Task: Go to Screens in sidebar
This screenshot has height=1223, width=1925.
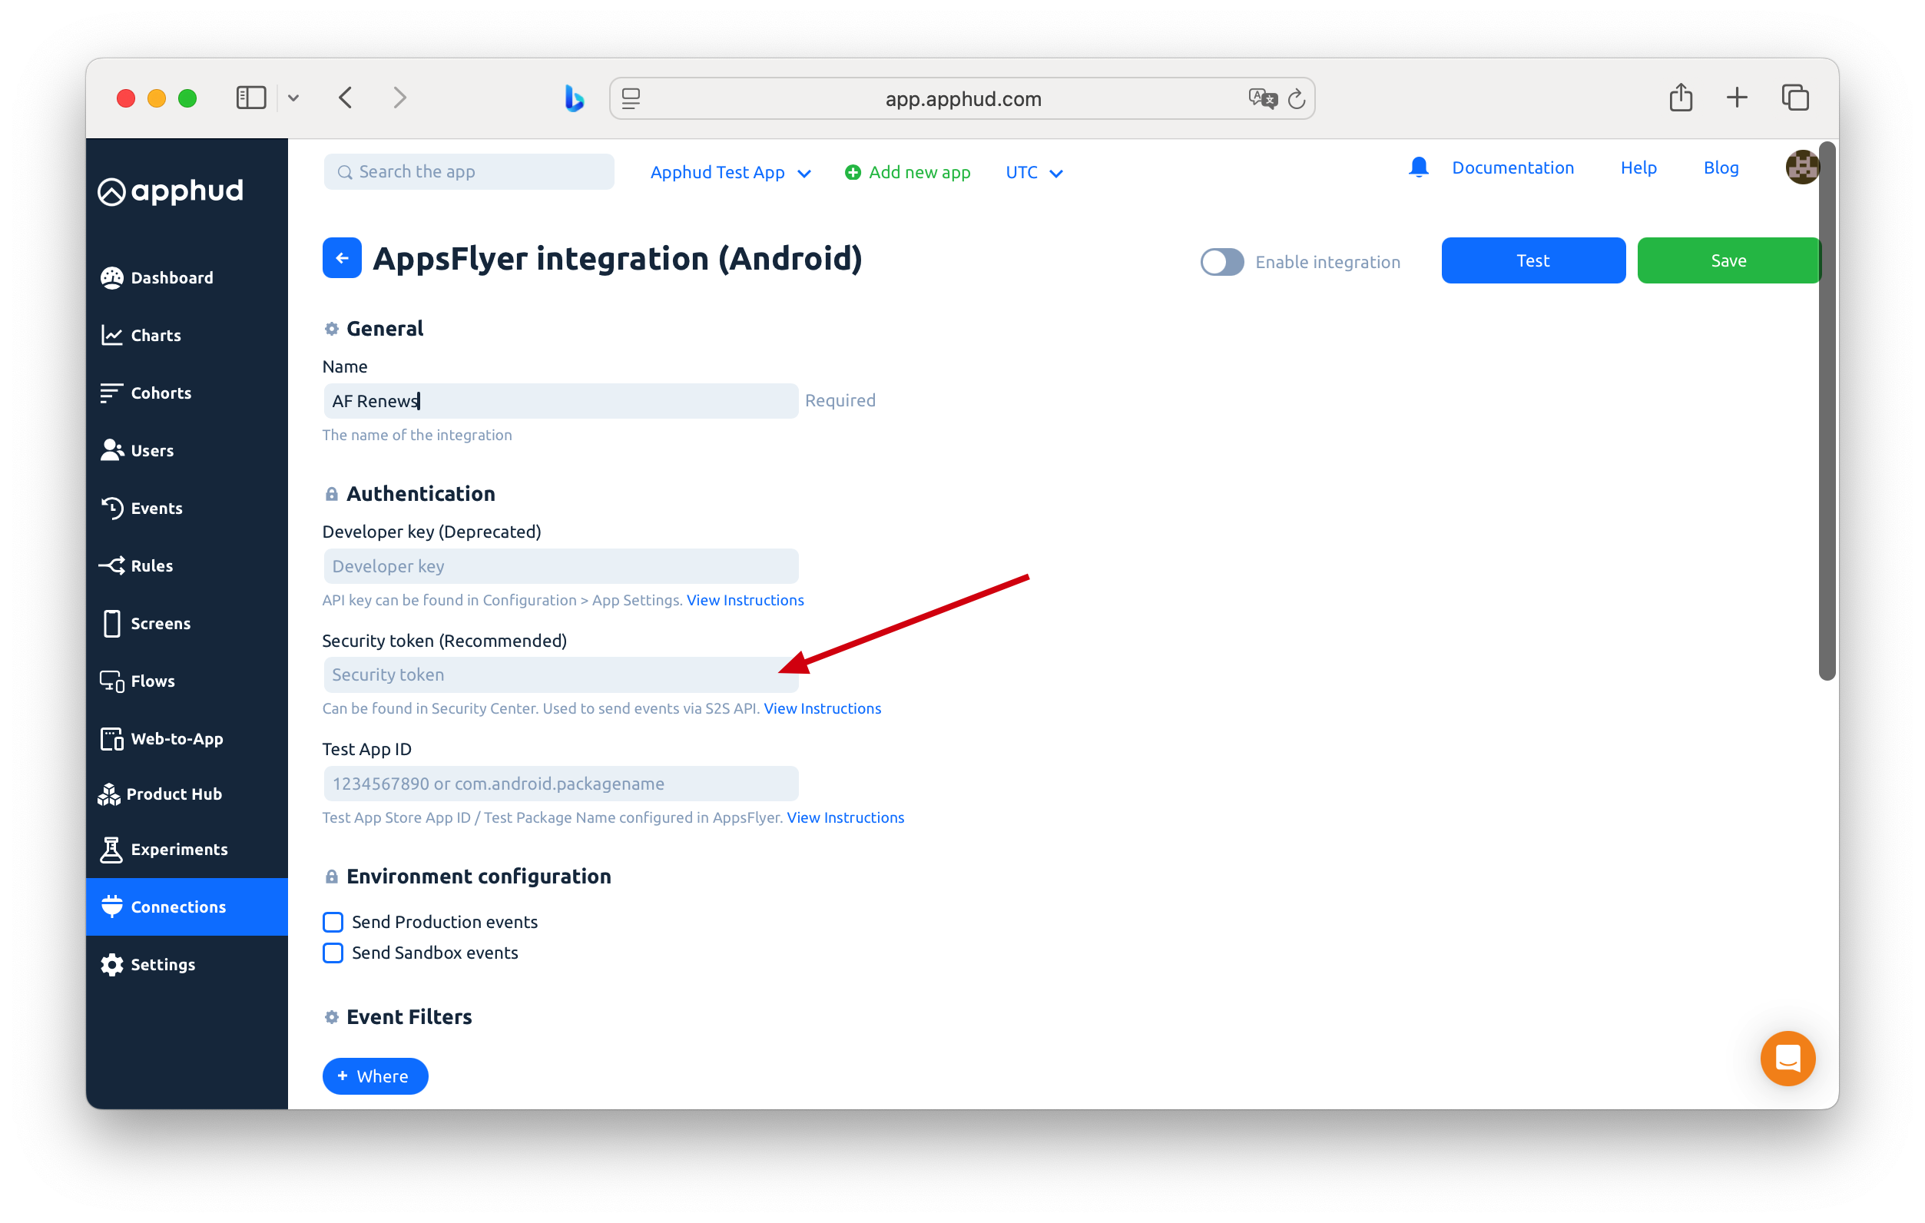Action: 145,623
